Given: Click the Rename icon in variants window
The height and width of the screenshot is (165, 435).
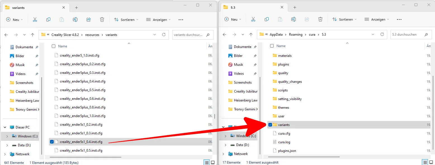Looking at the screenshot, I should (x=75, y=20).
